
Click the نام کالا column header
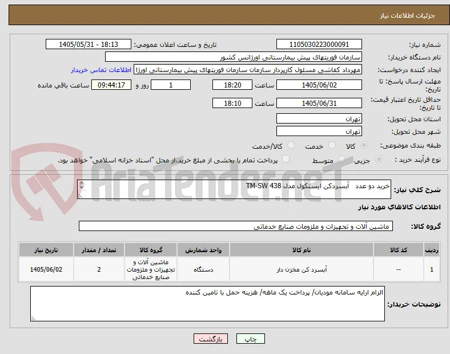point(302,250)
